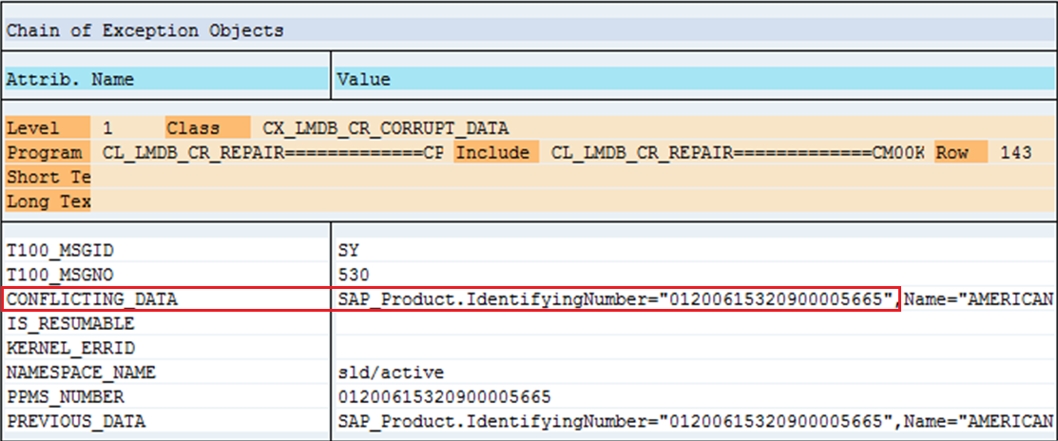Screen dimensions: 1058x441
Task: Click the row number 143
Action: [x=1015, y=153]
